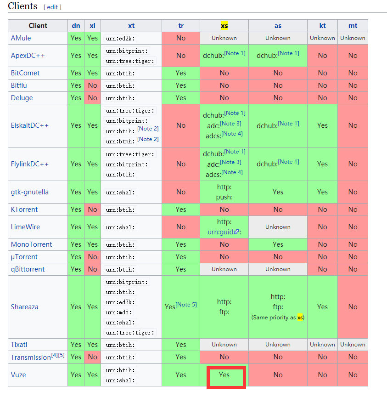This screenshot has width=387, height=397.
Task: Open the mt column header link
Action: (353, 26)
